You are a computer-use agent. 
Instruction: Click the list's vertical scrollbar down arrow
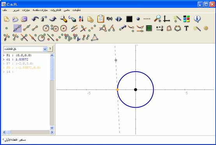(52, 128)
